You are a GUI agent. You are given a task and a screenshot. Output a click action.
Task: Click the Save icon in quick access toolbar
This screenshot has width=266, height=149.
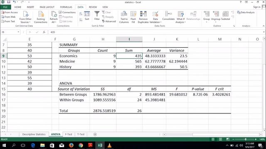pyautogui.click(x=8, y=2)
